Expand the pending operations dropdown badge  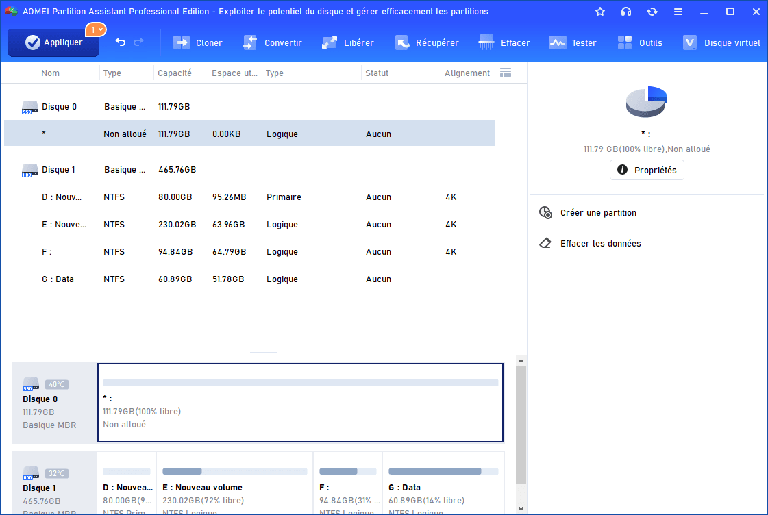pyautogui.click(x=95, y=29)
